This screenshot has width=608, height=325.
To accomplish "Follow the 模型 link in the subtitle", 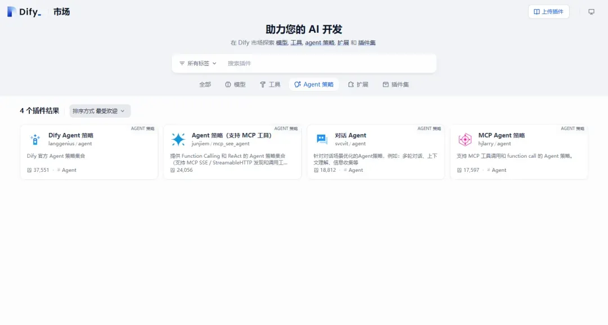I will [282, 43].
